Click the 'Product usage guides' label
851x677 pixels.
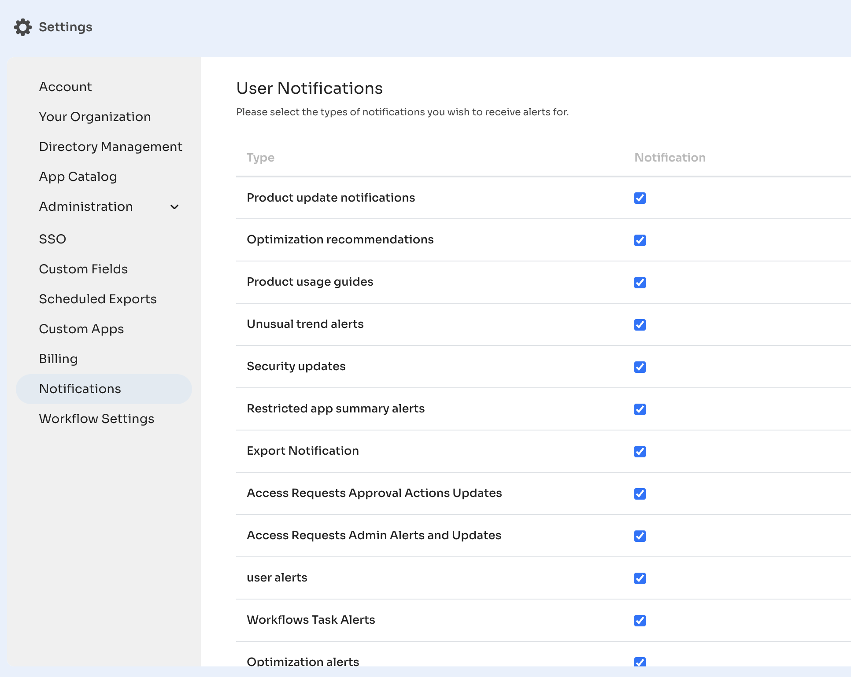(310, 282)
